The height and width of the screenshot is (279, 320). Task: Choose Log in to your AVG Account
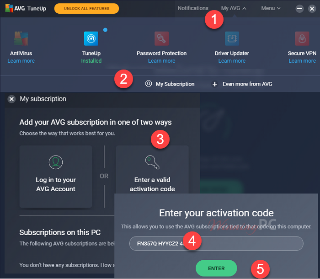click(56, 177)
